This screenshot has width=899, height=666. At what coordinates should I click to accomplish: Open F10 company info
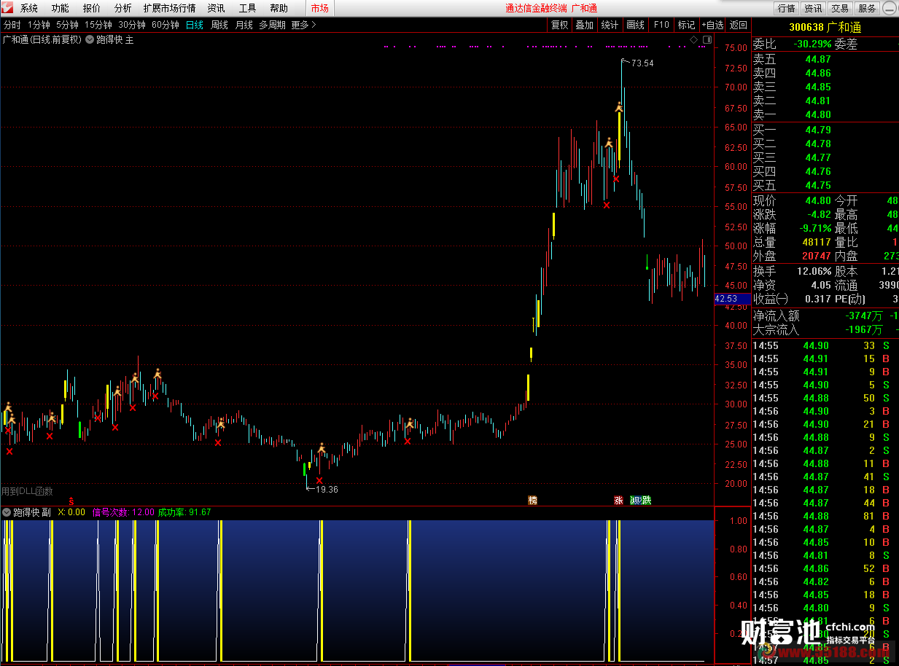661,25
